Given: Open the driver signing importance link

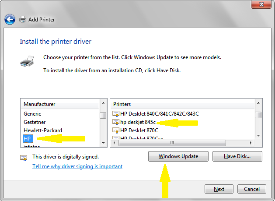Looking at the screenshot, I should [77, 166].
